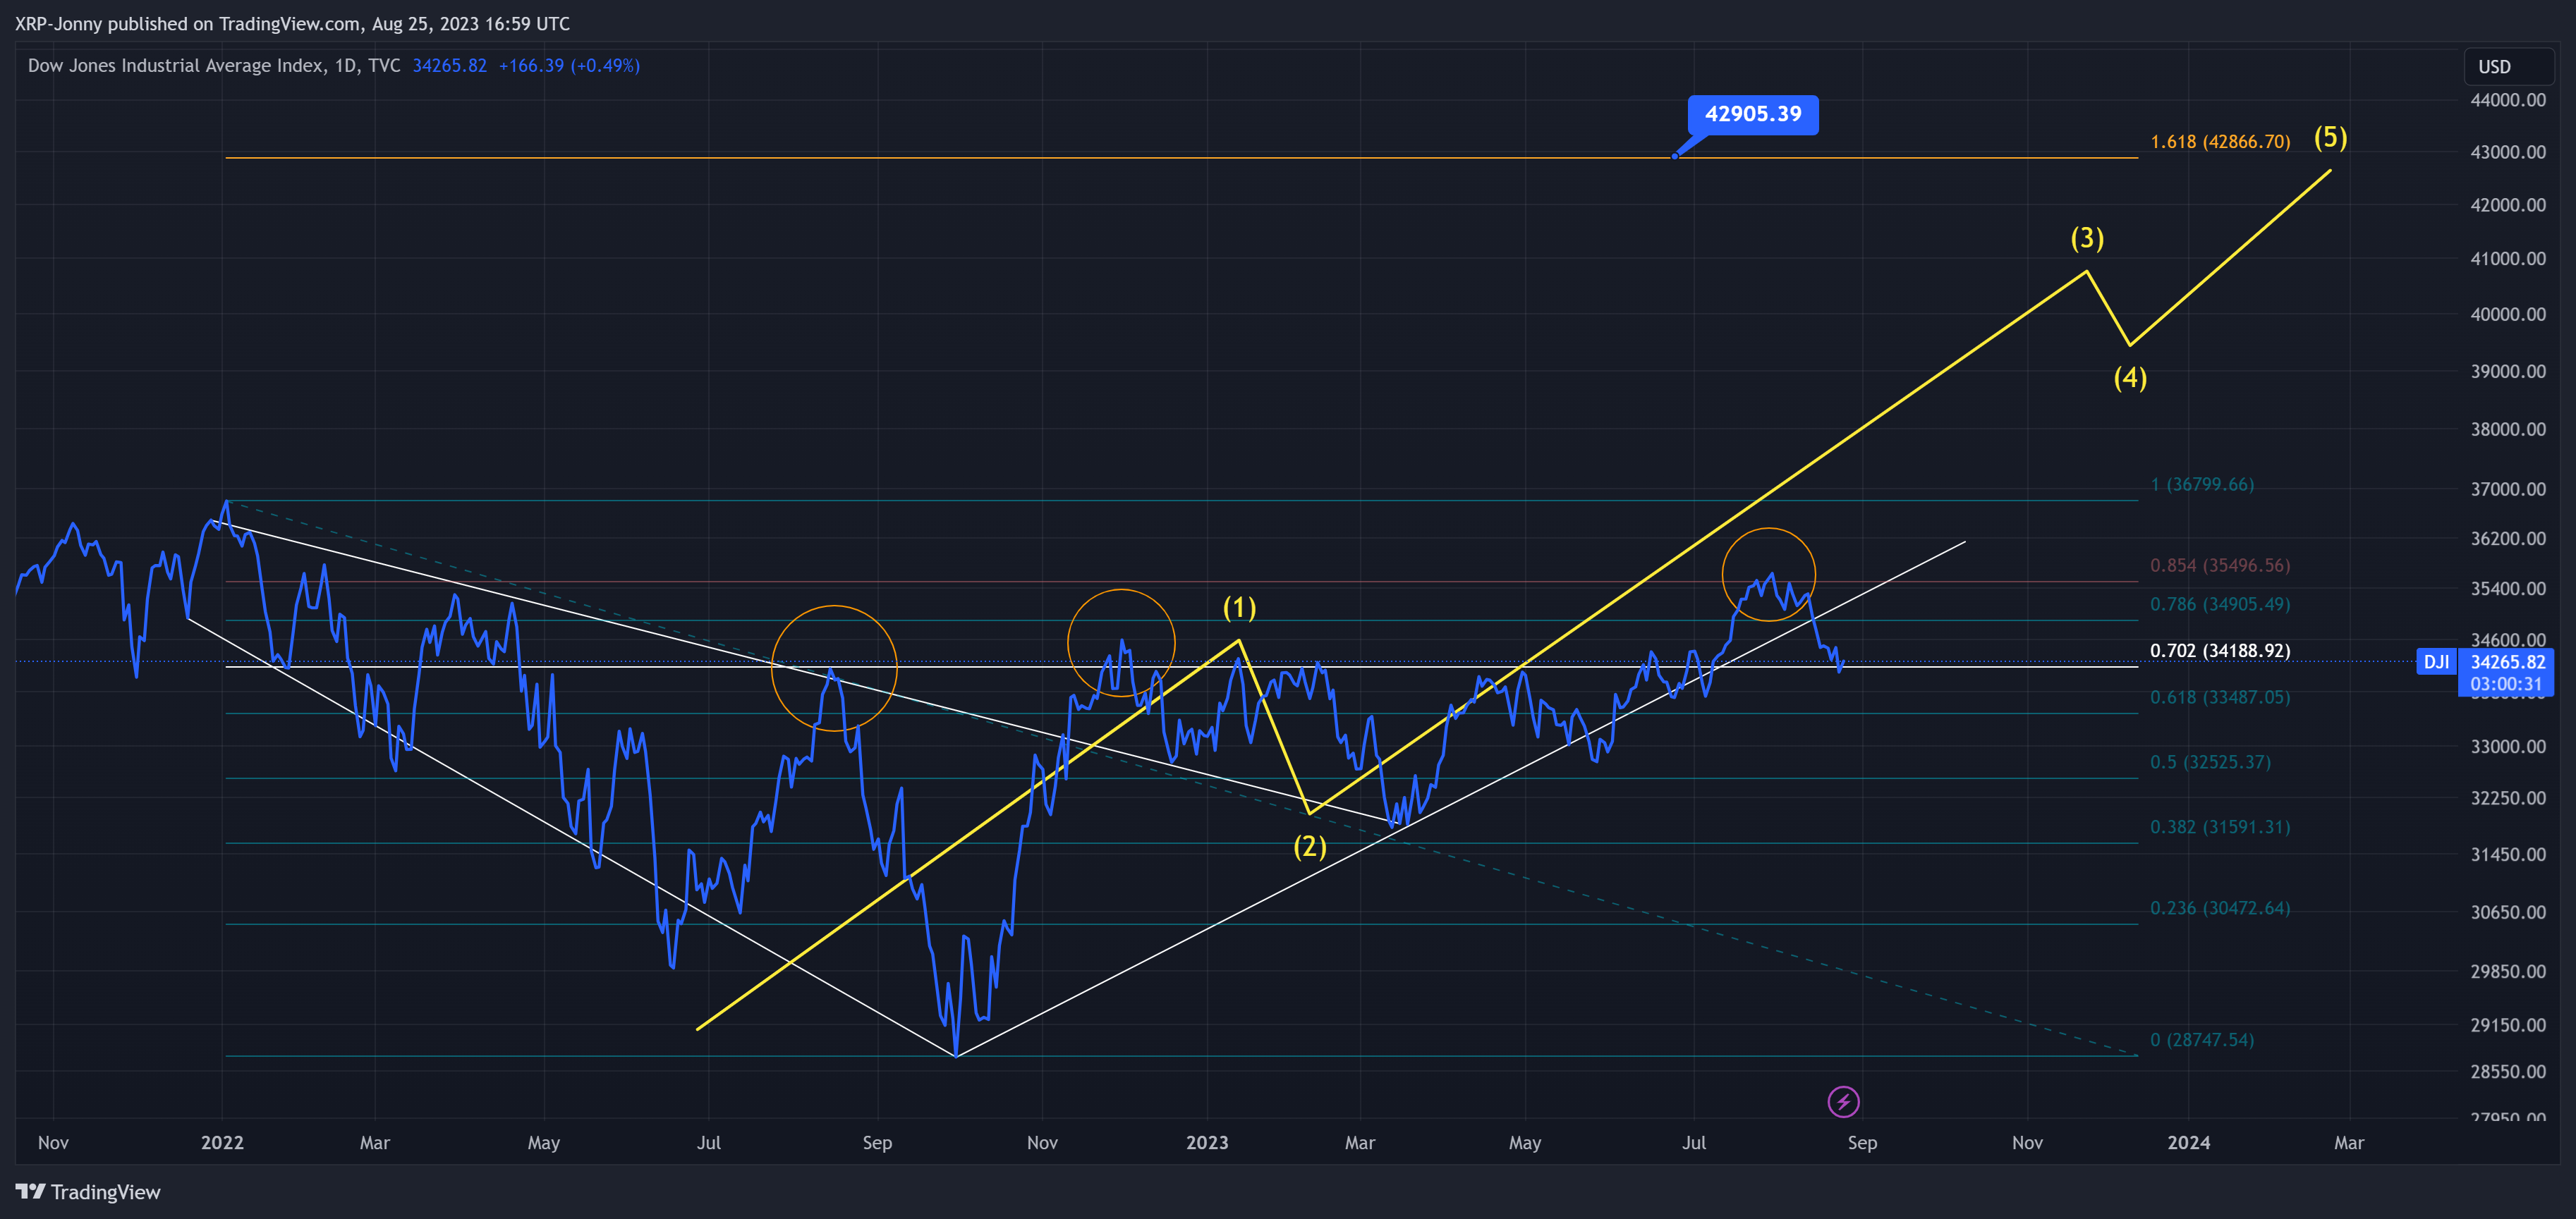The image size is (2576, 1219).
Task: Click the yellow wave label (2)
Action: [1309, 846]
